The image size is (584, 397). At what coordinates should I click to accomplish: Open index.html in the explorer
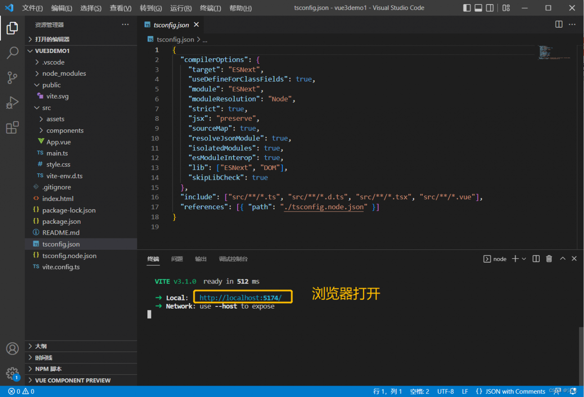click(x=81, y=198)
